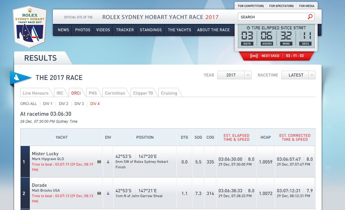Open the search by clicking magnifier icon
This screenshot has height=210, width=345.
[310, 17]
